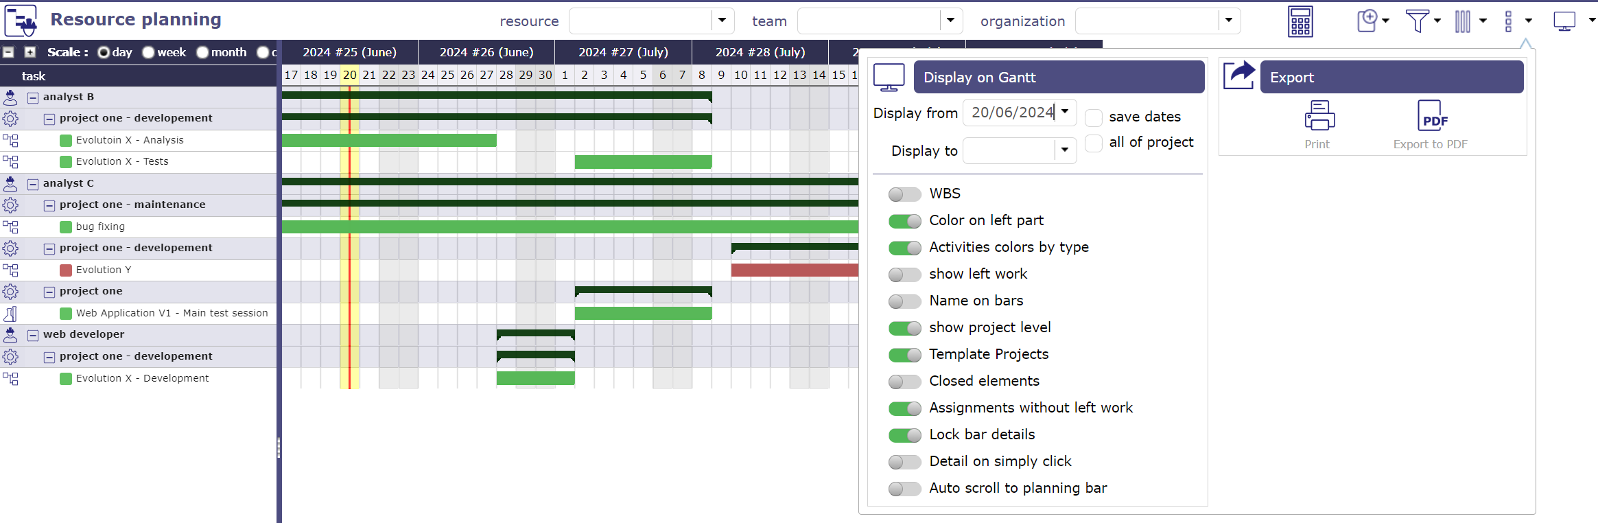Screen dimensions: 1598x523
Task: Turn off Activities colors by type
Action: point(904,248)
